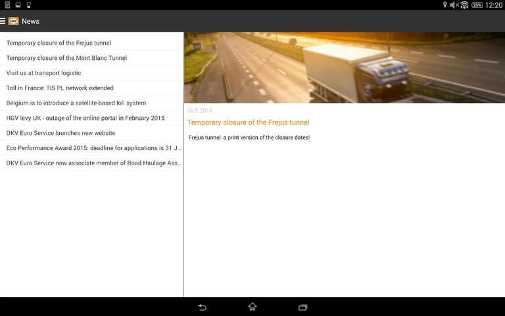Open Temporary closure of the Mont Blanc Tunnel
505x316 pixels.
[92, 58]
